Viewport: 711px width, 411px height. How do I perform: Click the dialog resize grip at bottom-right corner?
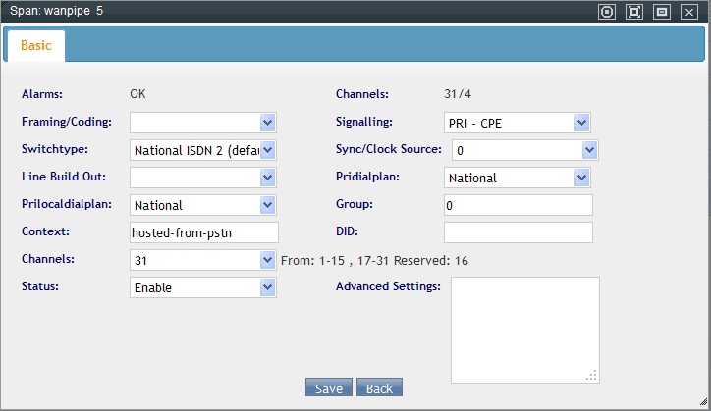click(702, 402)
